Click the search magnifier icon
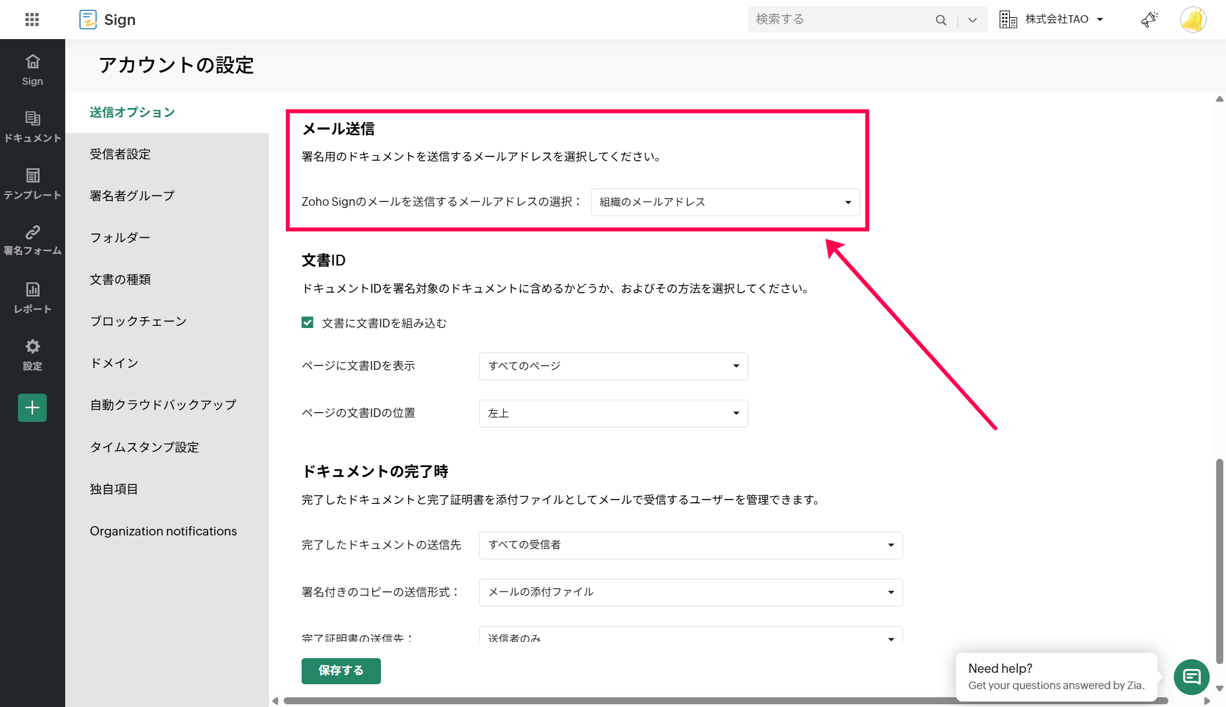The width and height of the screenshot is (1226, 707). 941,20
